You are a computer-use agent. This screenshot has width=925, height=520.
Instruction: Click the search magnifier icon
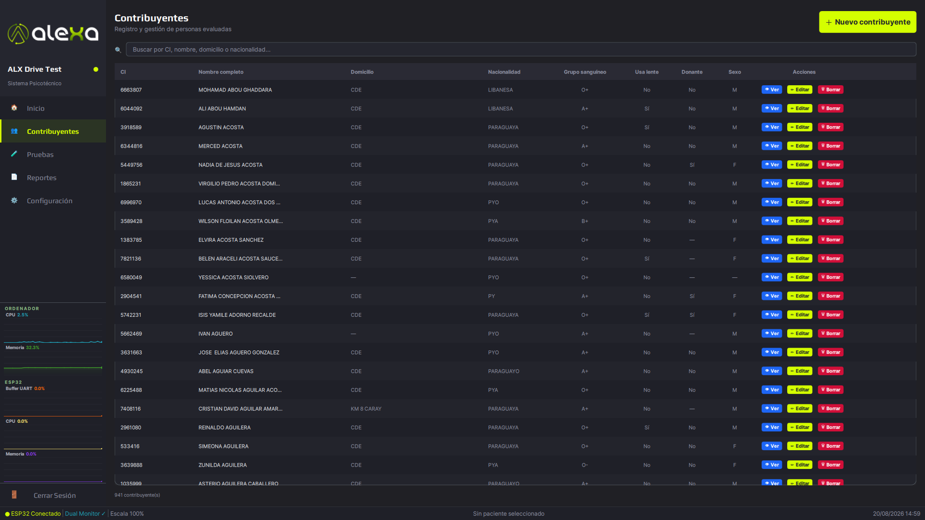point(118,50)
